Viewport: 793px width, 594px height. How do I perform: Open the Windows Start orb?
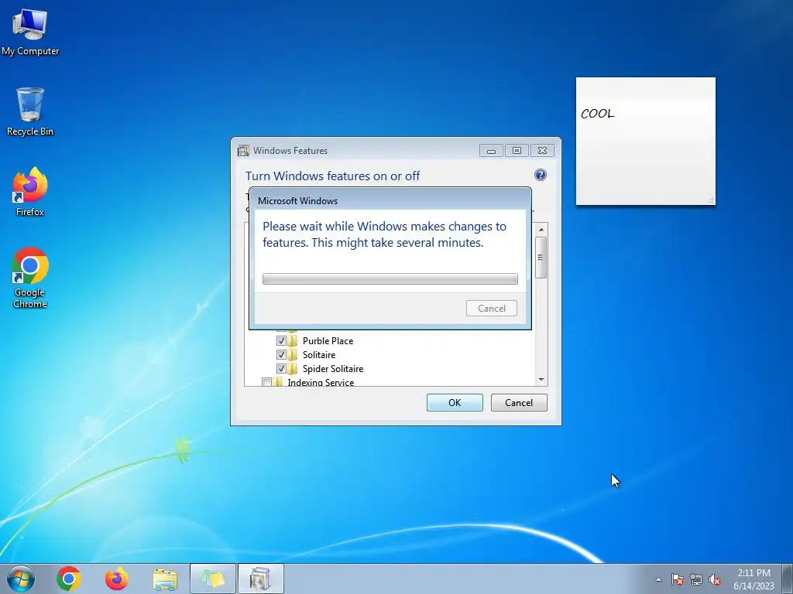(x=21, y=579)
